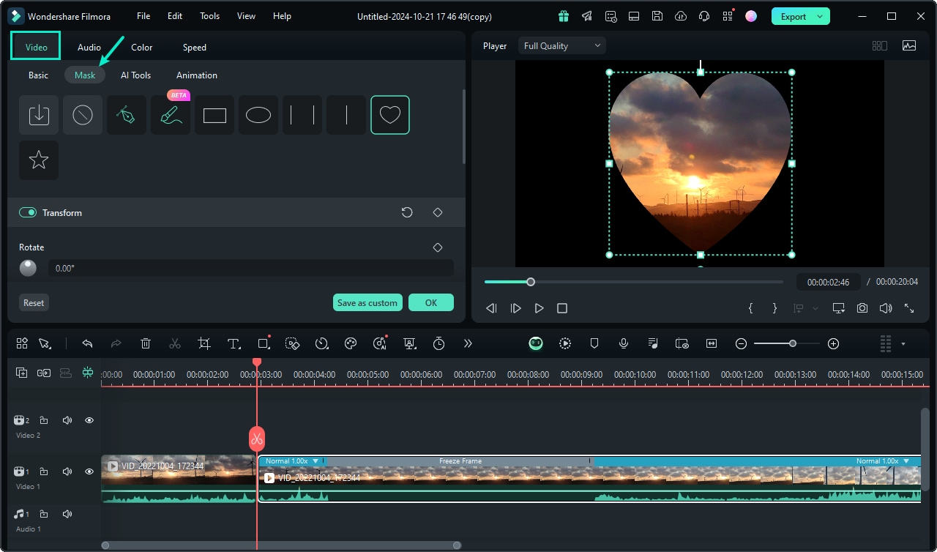937x552 pixels.
Task: Add keyframe for Transform section
Action: 438,212
